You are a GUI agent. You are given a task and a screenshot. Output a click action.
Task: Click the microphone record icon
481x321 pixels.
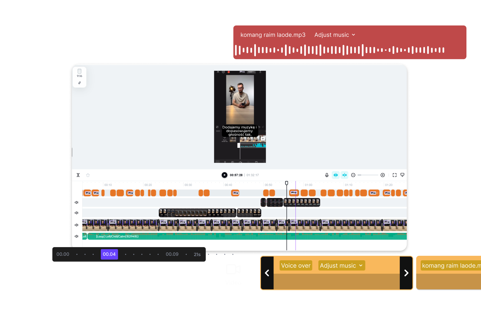327,175
